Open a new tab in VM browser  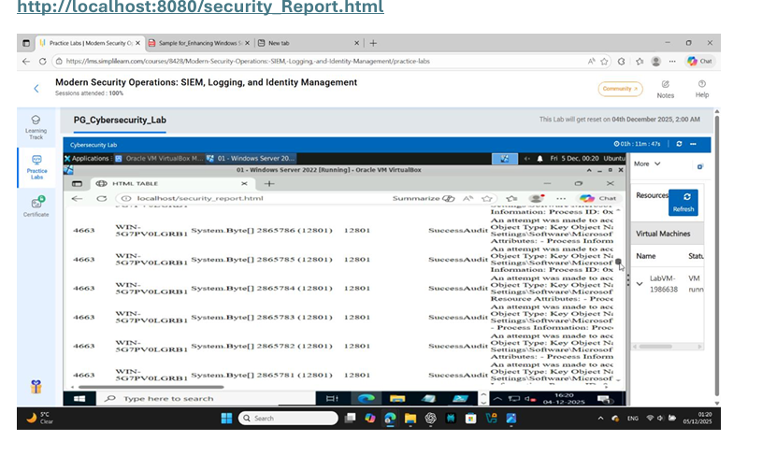coord(269,183)
